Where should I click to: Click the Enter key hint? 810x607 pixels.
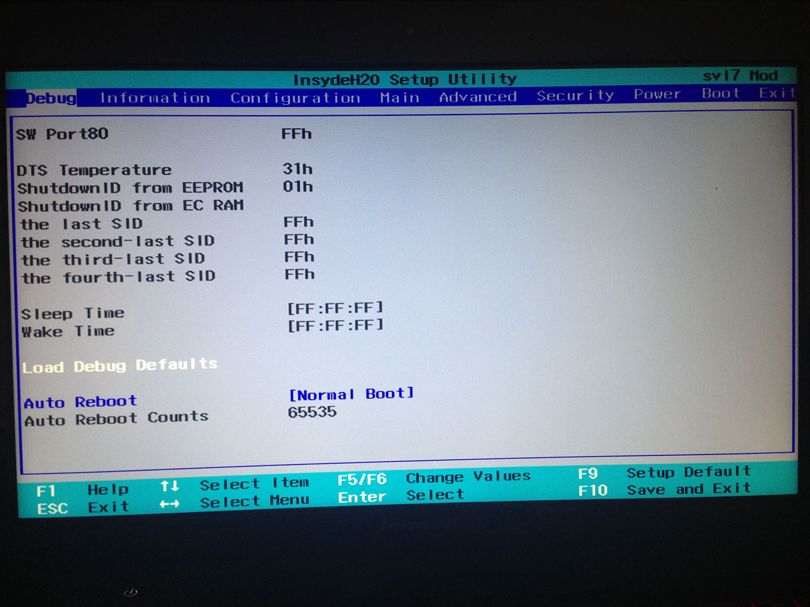(x=362, y=497)
